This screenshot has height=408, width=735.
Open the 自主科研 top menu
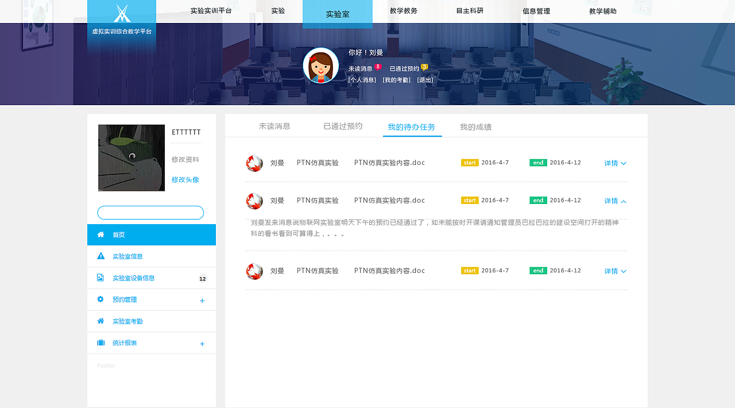tap(470, 11)
